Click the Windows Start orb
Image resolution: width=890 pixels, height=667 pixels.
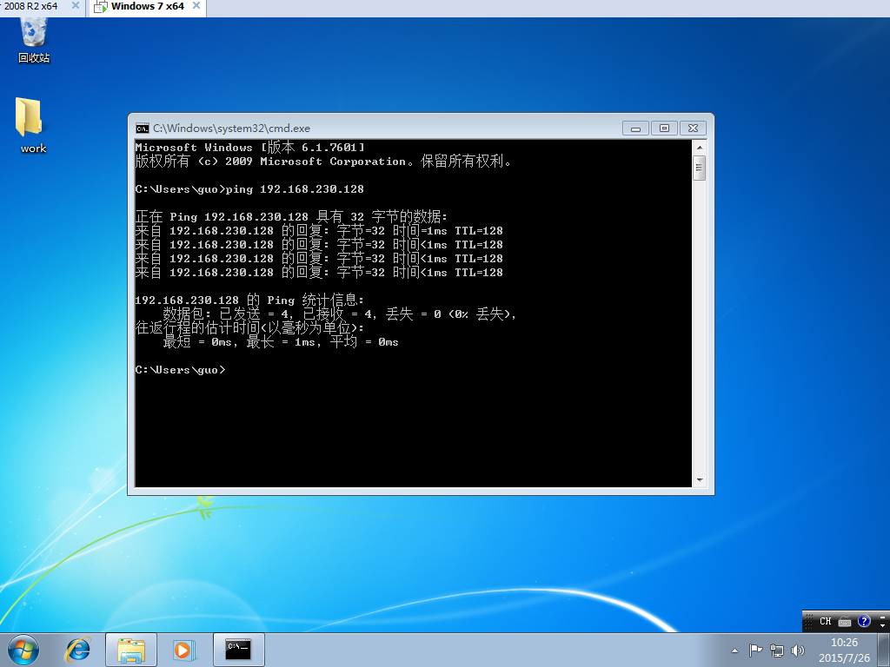[23, 649]
